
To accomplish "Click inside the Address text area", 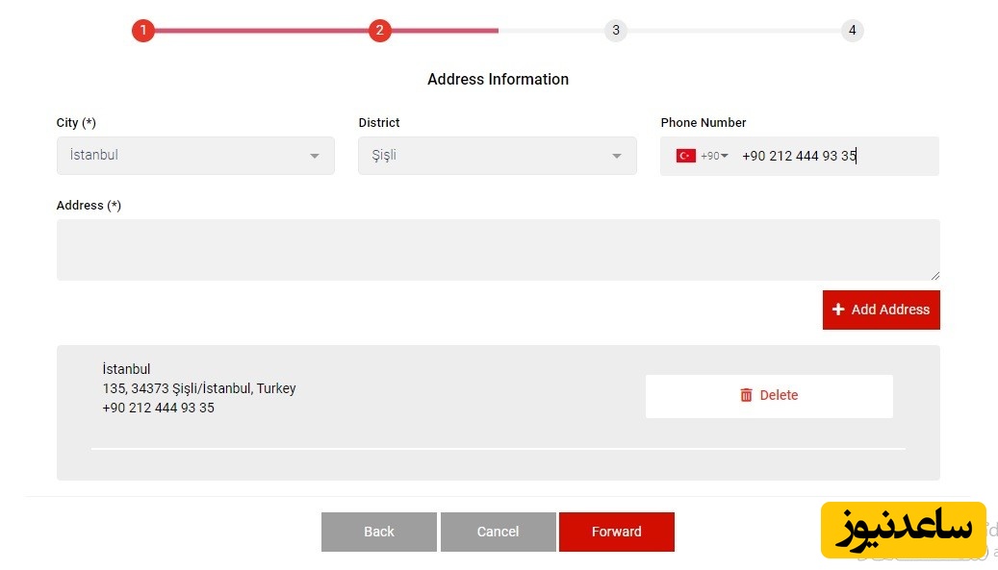I will click(498, 250).
